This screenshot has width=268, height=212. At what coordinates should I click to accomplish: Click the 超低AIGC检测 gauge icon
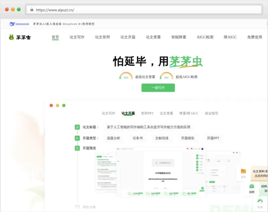[166, 76]
